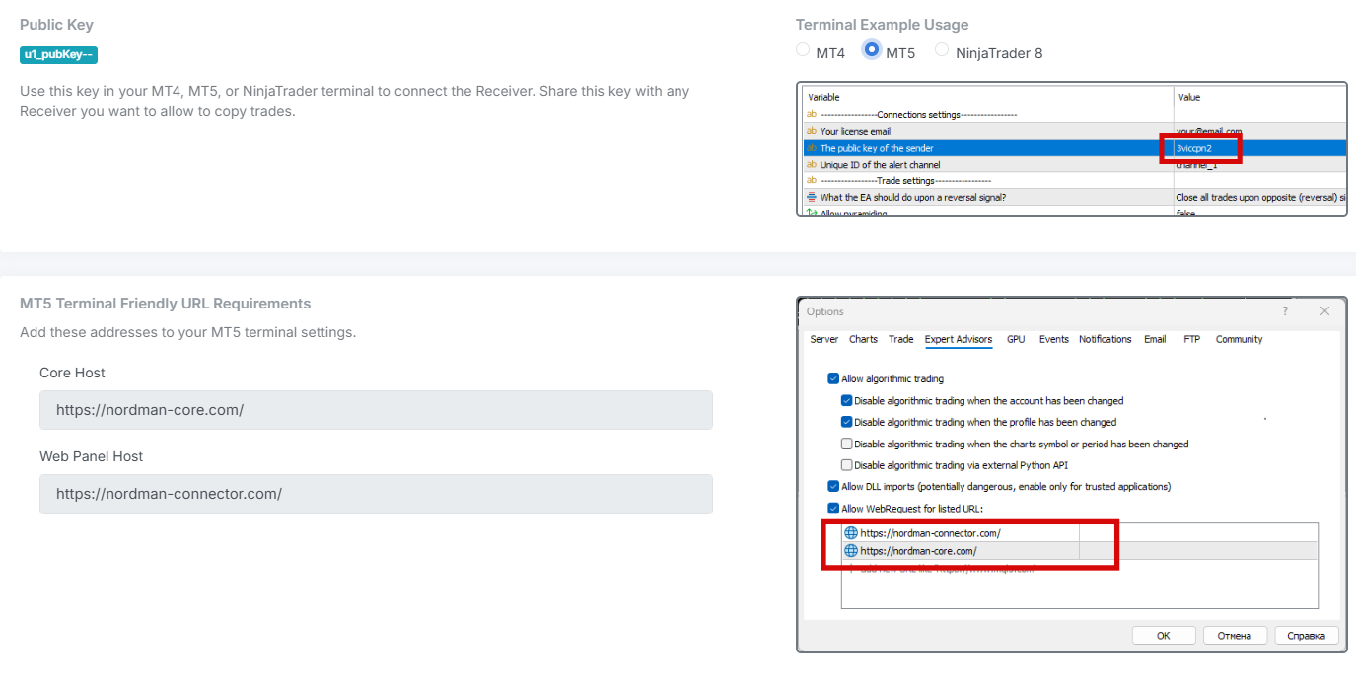Screen dimensions: 1356x684
Task: Click the Справка button in Options
Action: click(x=1307, y=636)
